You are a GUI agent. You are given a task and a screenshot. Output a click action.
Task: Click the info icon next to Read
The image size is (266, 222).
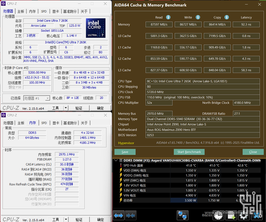point(168,17)
